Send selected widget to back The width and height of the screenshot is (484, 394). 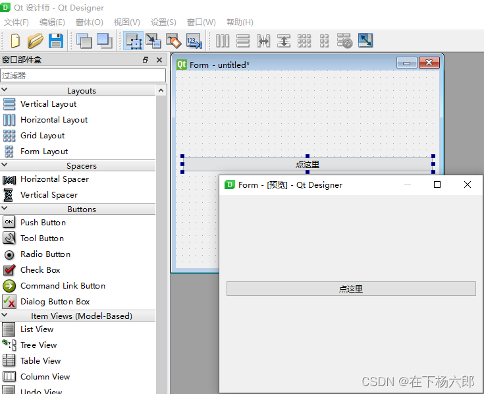[x=84, y=41]
